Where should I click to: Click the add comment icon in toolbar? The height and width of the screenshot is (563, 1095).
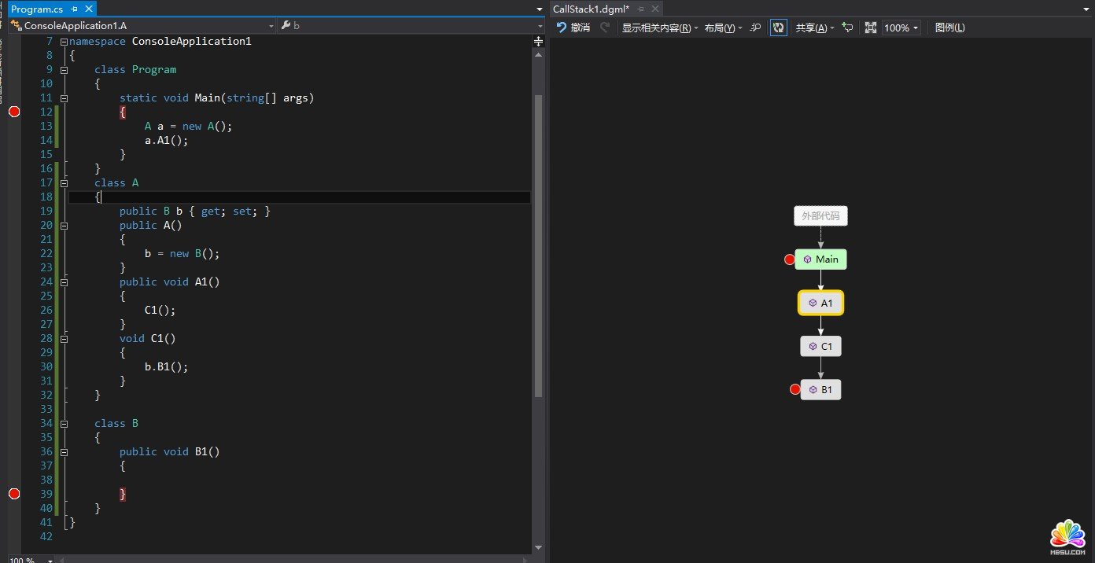pyautogui.click(x=847, y=28)
